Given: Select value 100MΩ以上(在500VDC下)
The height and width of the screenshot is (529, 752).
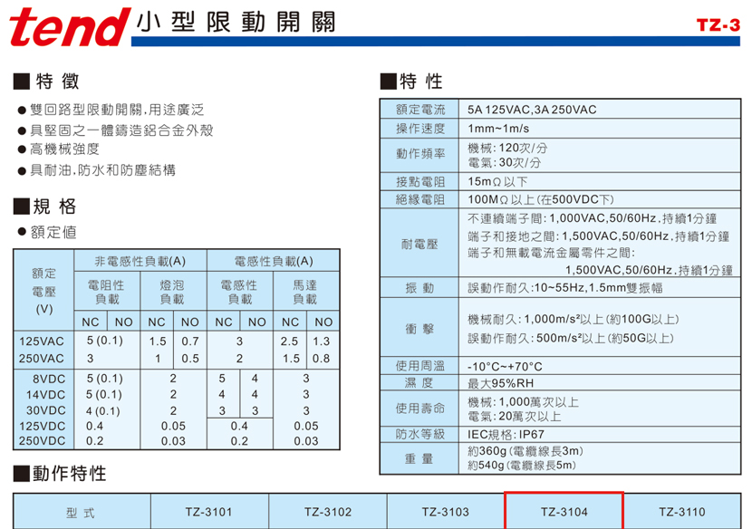Looking at the screenshot, I should click(541, 199).
